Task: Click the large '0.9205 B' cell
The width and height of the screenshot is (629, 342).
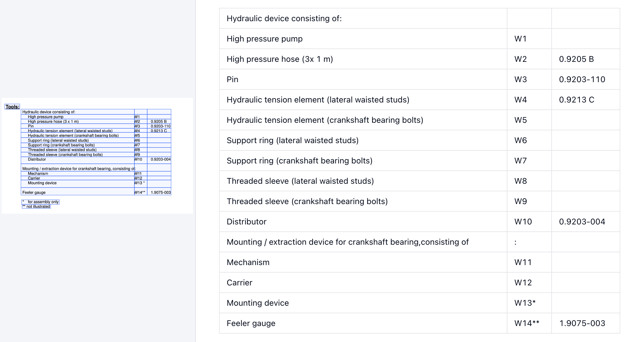Action: [576, 59]
